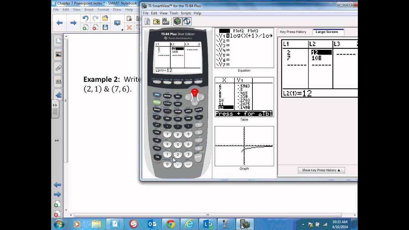The height and width of the screenshot is (230, 409).
Task: Open the Add-ons puzzle tab in SMART Notebook
Action: point(58,95)
